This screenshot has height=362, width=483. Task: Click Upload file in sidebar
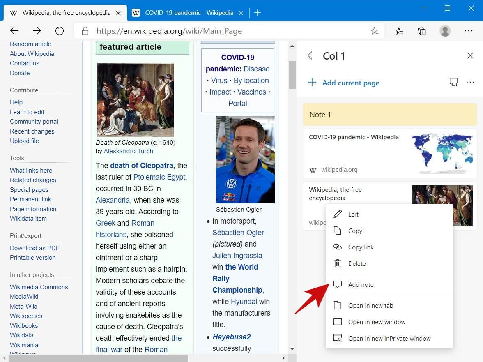pos(24,141)
